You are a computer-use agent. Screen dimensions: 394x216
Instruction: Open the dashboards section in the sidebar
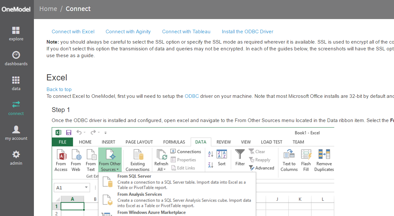click(x=16, y=58)
